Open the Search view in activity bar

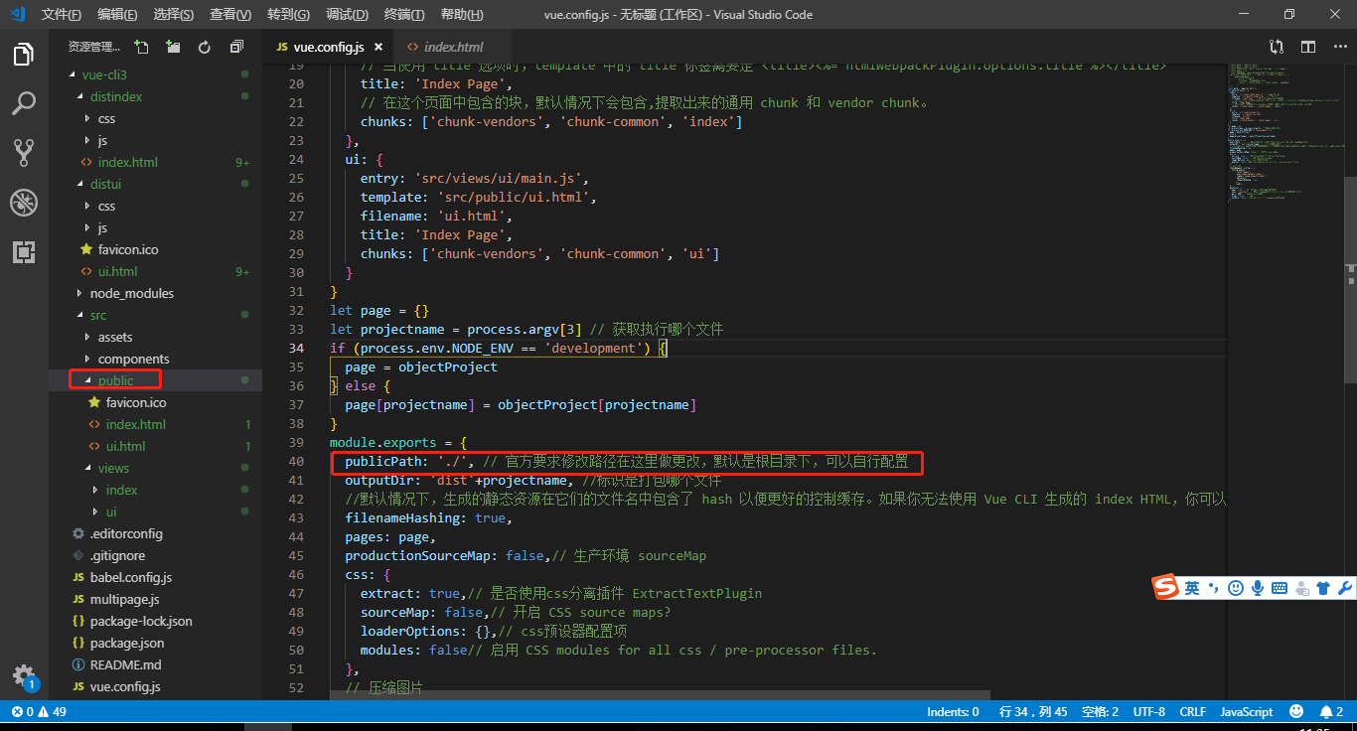click(x=24, y=103)
